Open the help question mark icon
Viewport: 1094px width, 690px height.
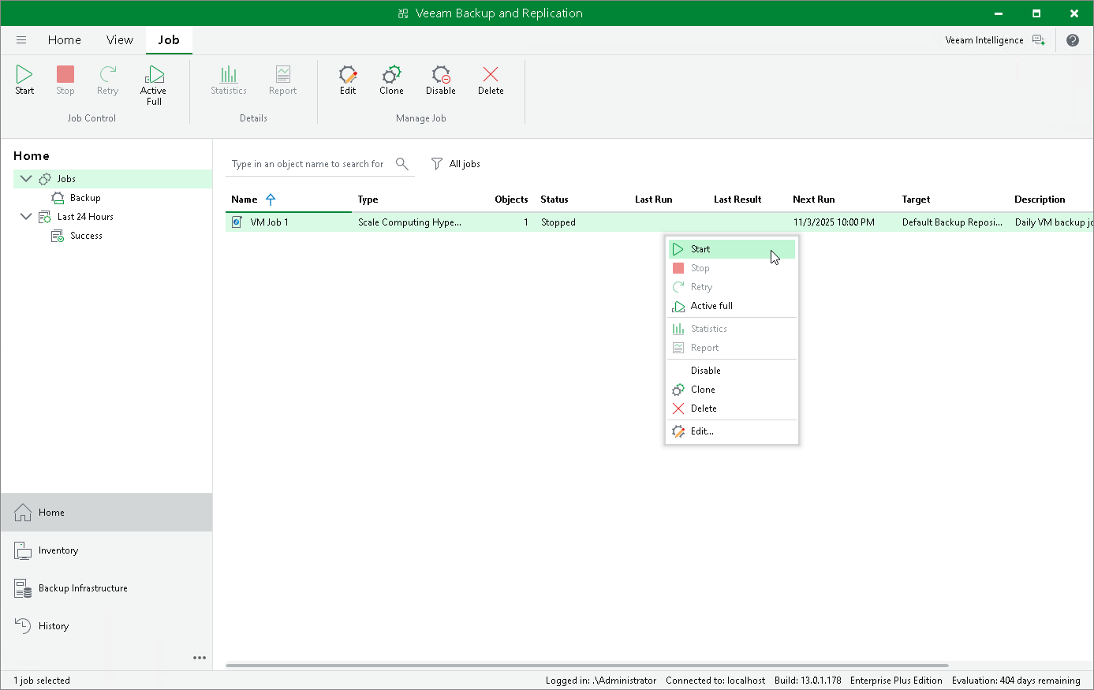1073,40
